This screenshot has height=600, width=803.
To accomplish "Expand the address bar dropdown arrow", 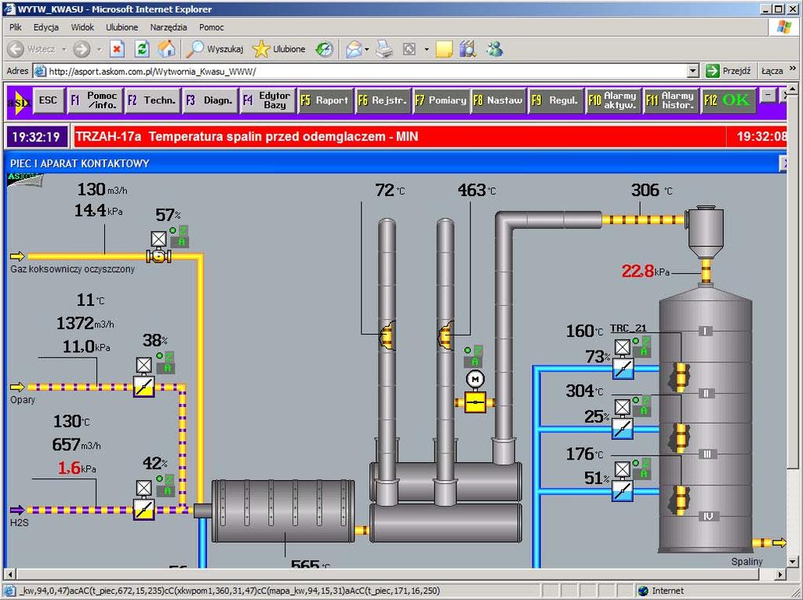I will [x=693, y=71].
